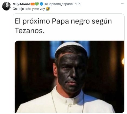Open Muy.Mona's profile avatar picture
The width and height of the screenshot is (127, 114).
click(6, 6)
